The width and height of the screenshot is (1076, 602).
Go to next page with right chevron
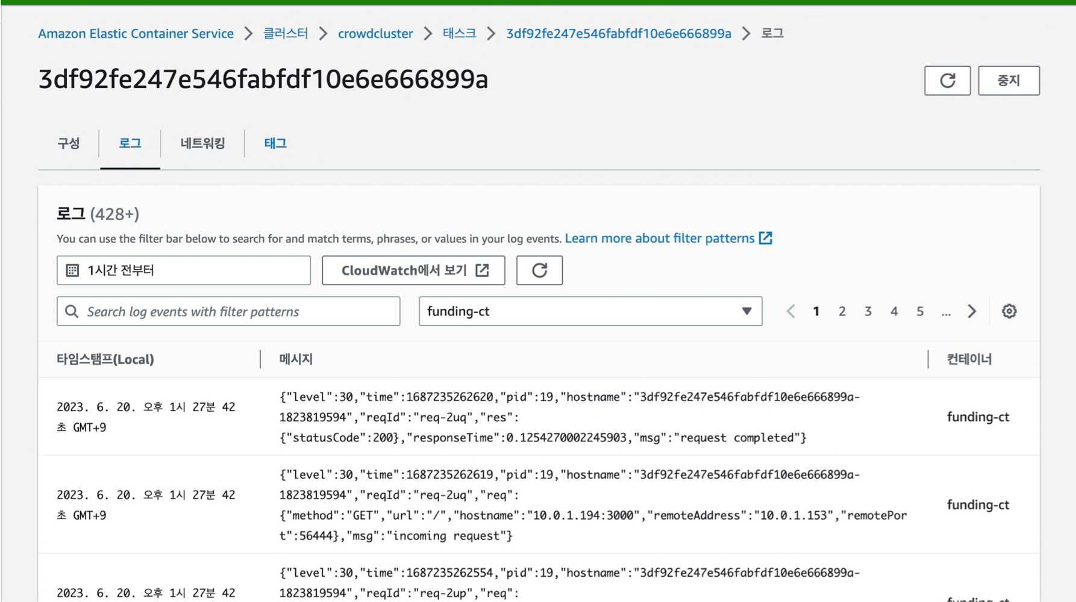click(x=972, y=311)
